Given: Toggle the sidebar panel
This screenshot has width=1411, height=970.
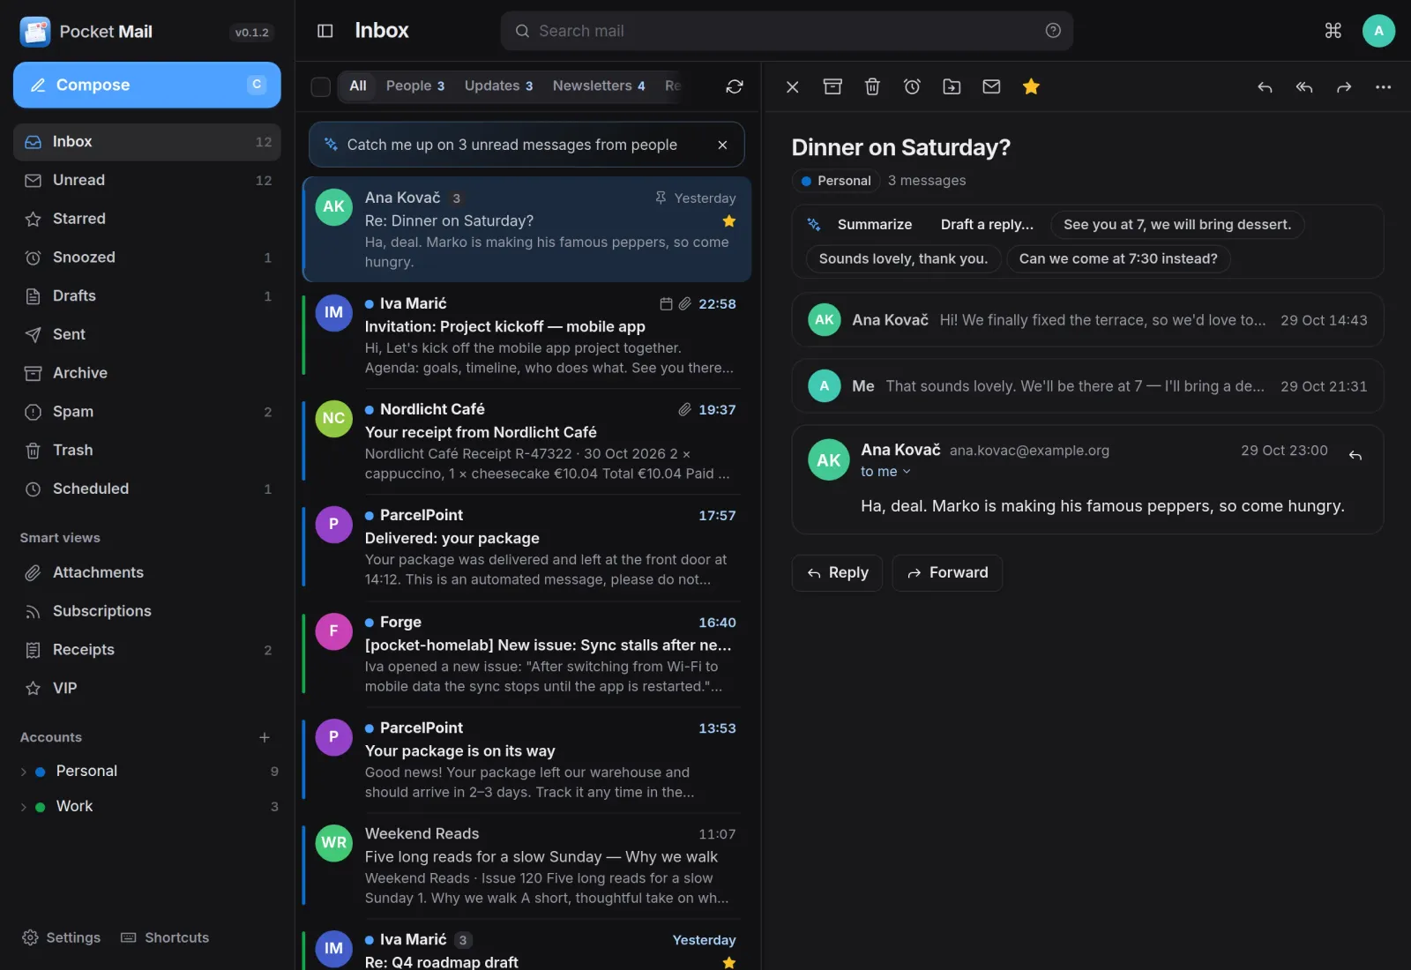Looking at the screenshot, I should coord(325,31).
